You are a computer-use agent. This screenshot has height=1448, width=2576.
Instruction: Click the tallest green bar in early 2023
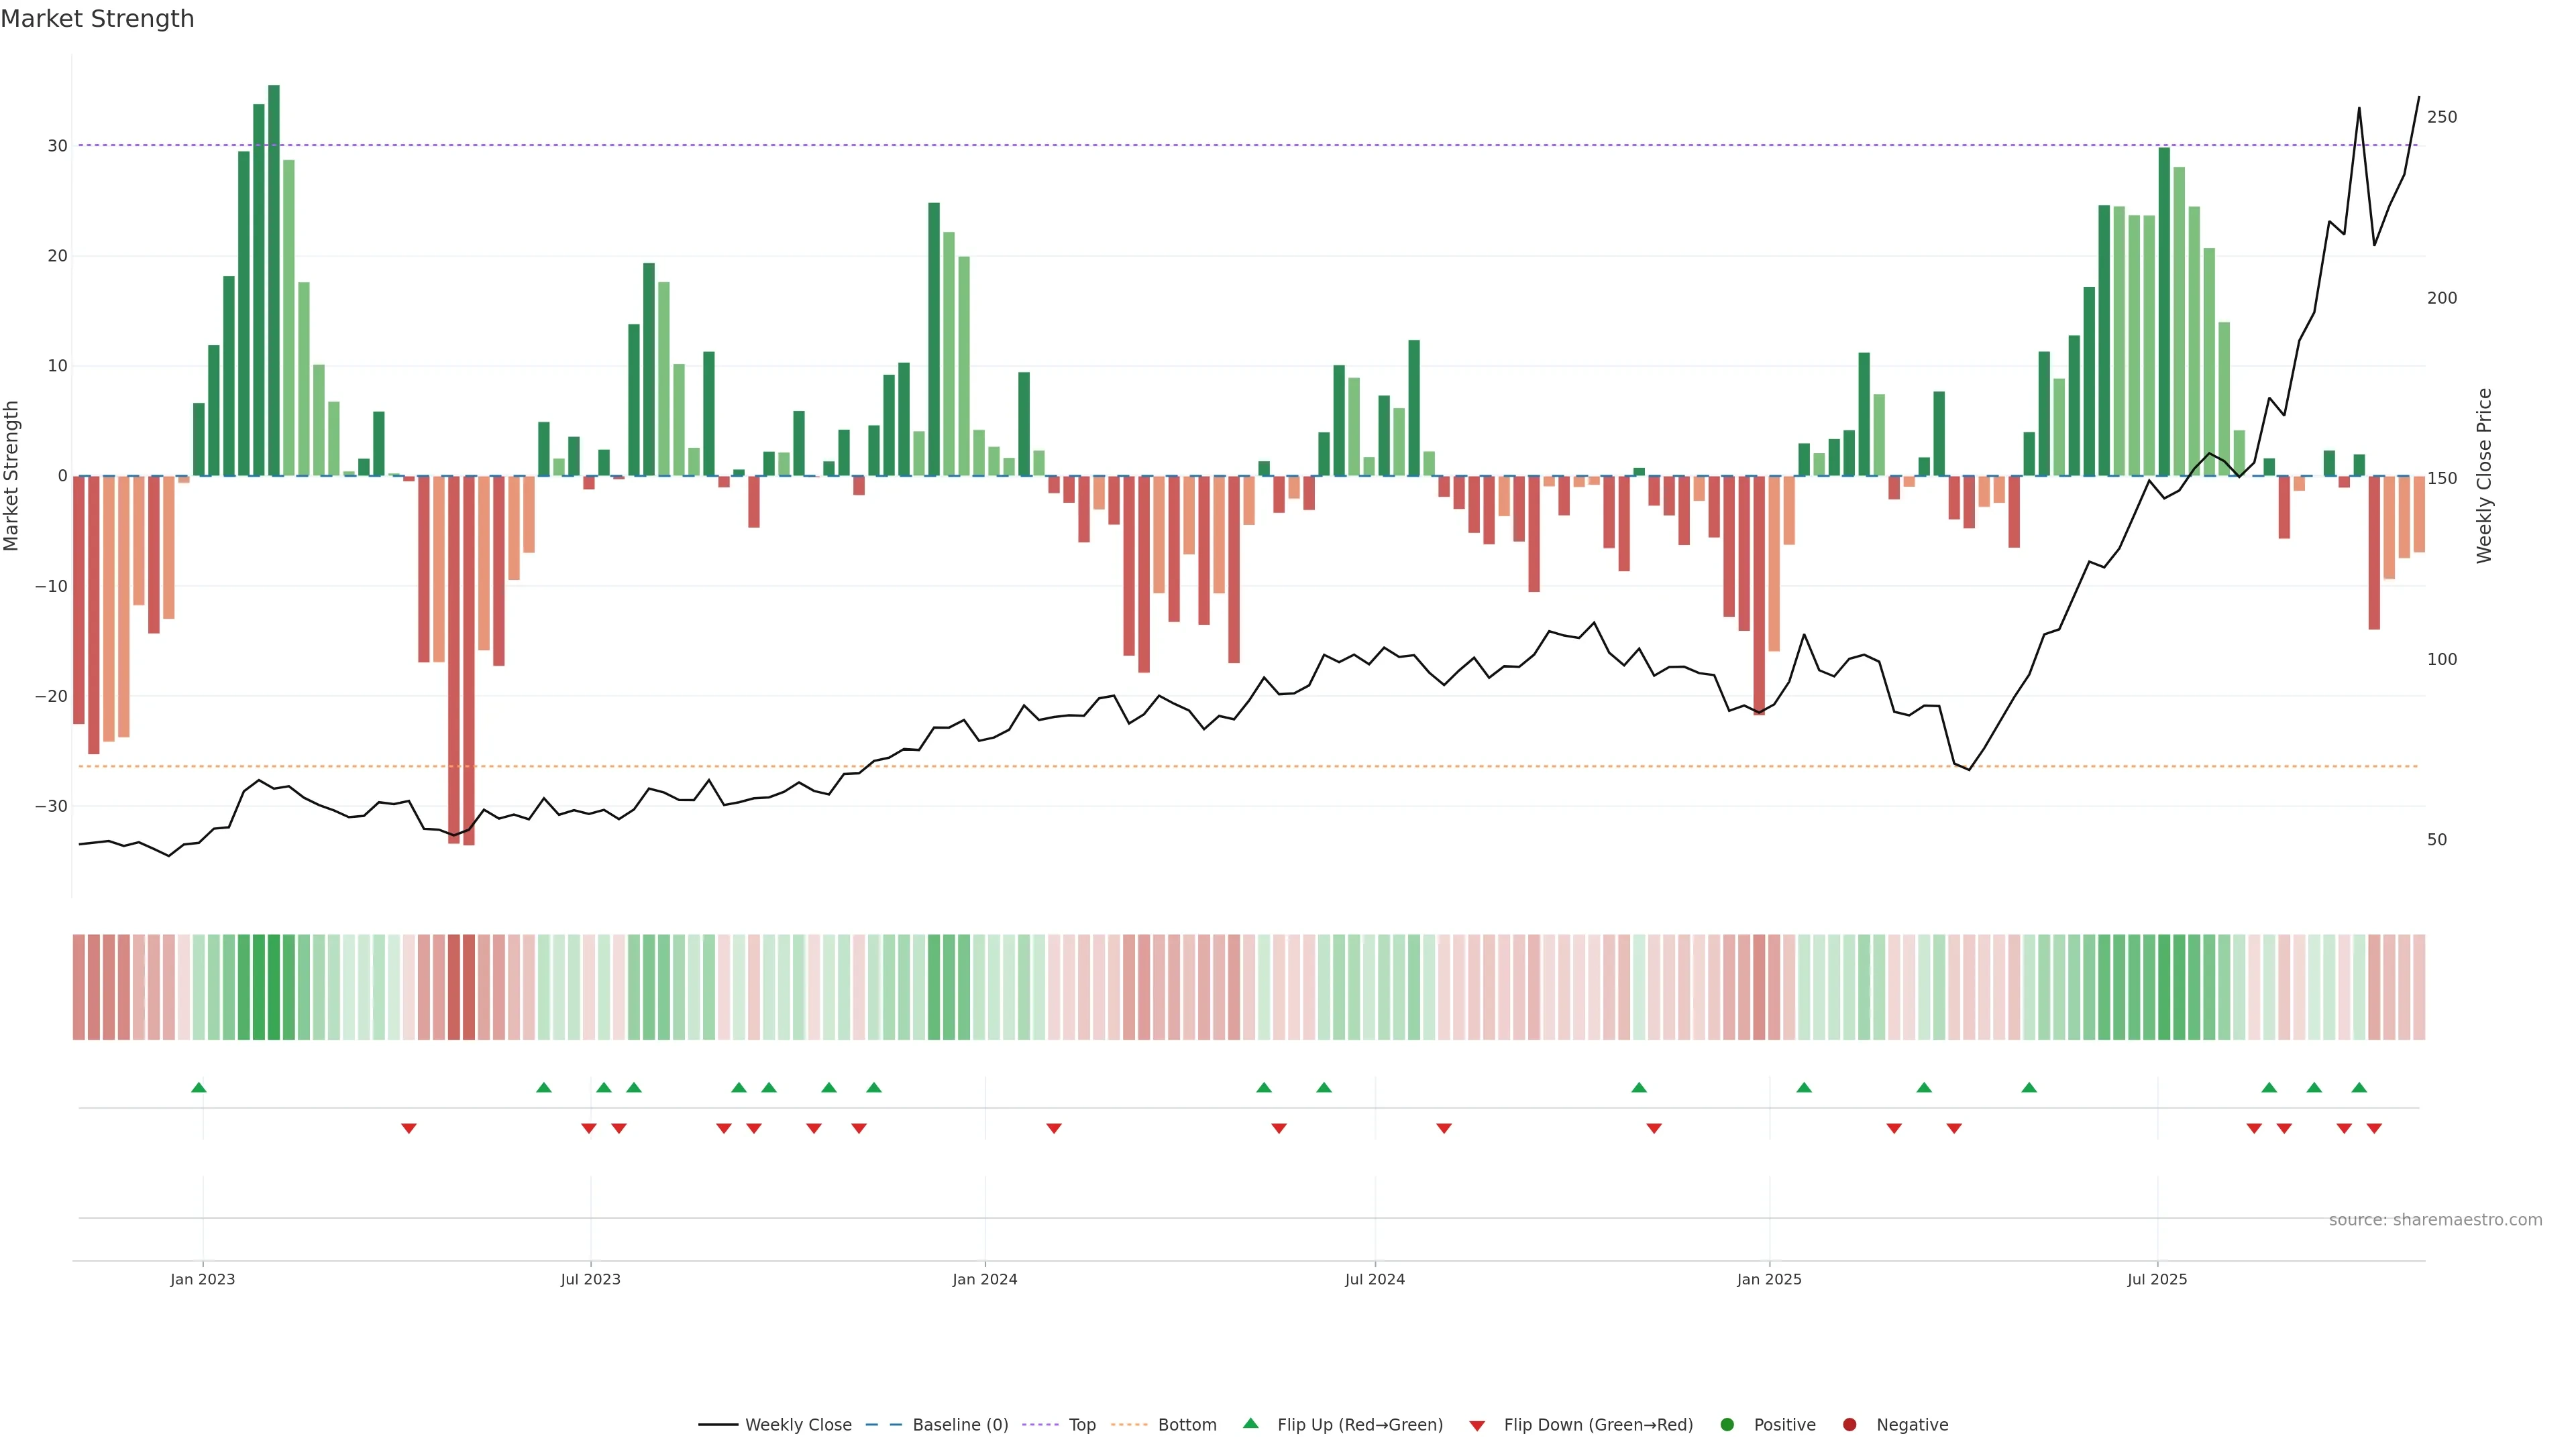[274, 280]
